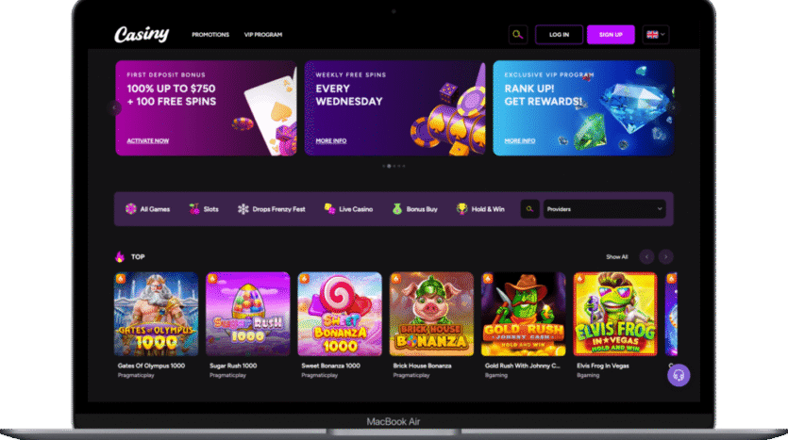
Task: Click the search magnifier icon in header
Action: tap(518, 35)
